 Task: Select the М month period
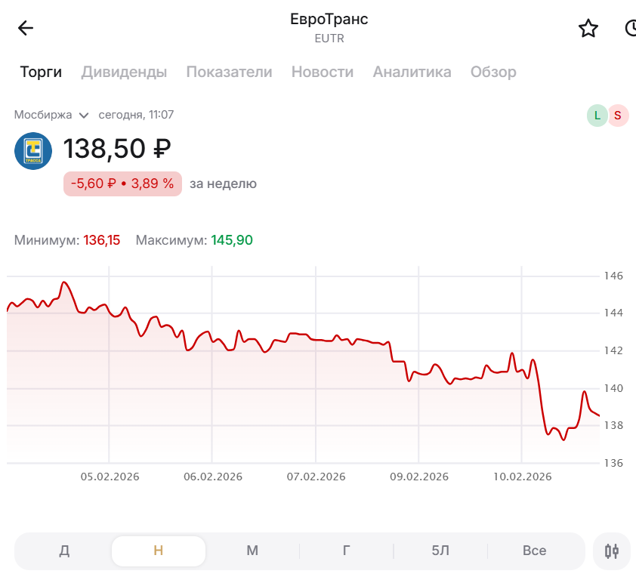(x=252, y=551)
